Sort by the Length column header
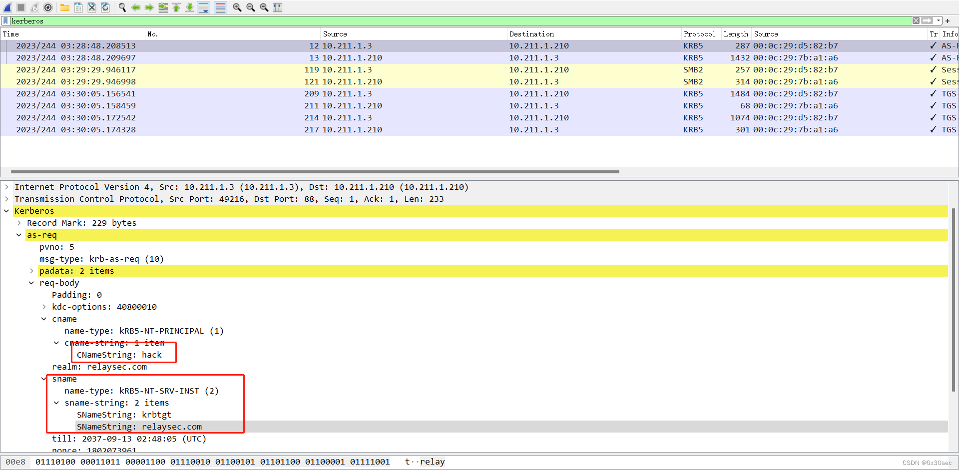The image size is (959, 470). coord(736,34)
